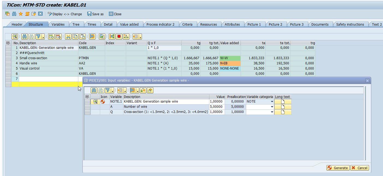Click the Value field for Number of wire
The width and height of the screenshot is (383, 176).
coord(217,107)
